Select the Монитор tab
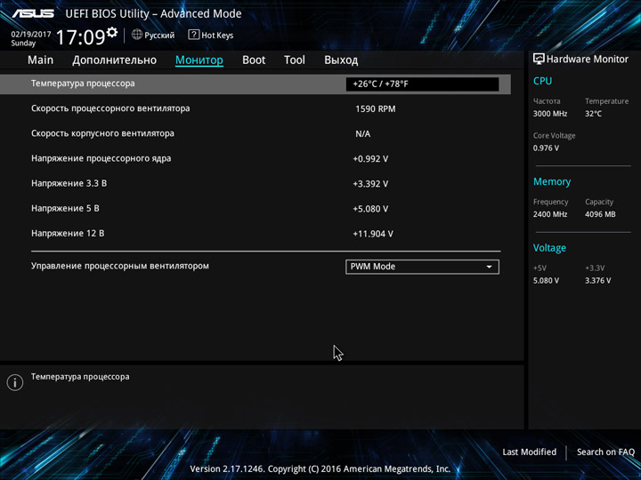This screenshot has height=480, width=641. 199,60
